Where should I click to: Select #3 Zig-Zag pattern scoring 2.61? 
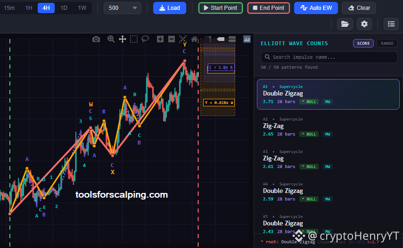[328, 159]
